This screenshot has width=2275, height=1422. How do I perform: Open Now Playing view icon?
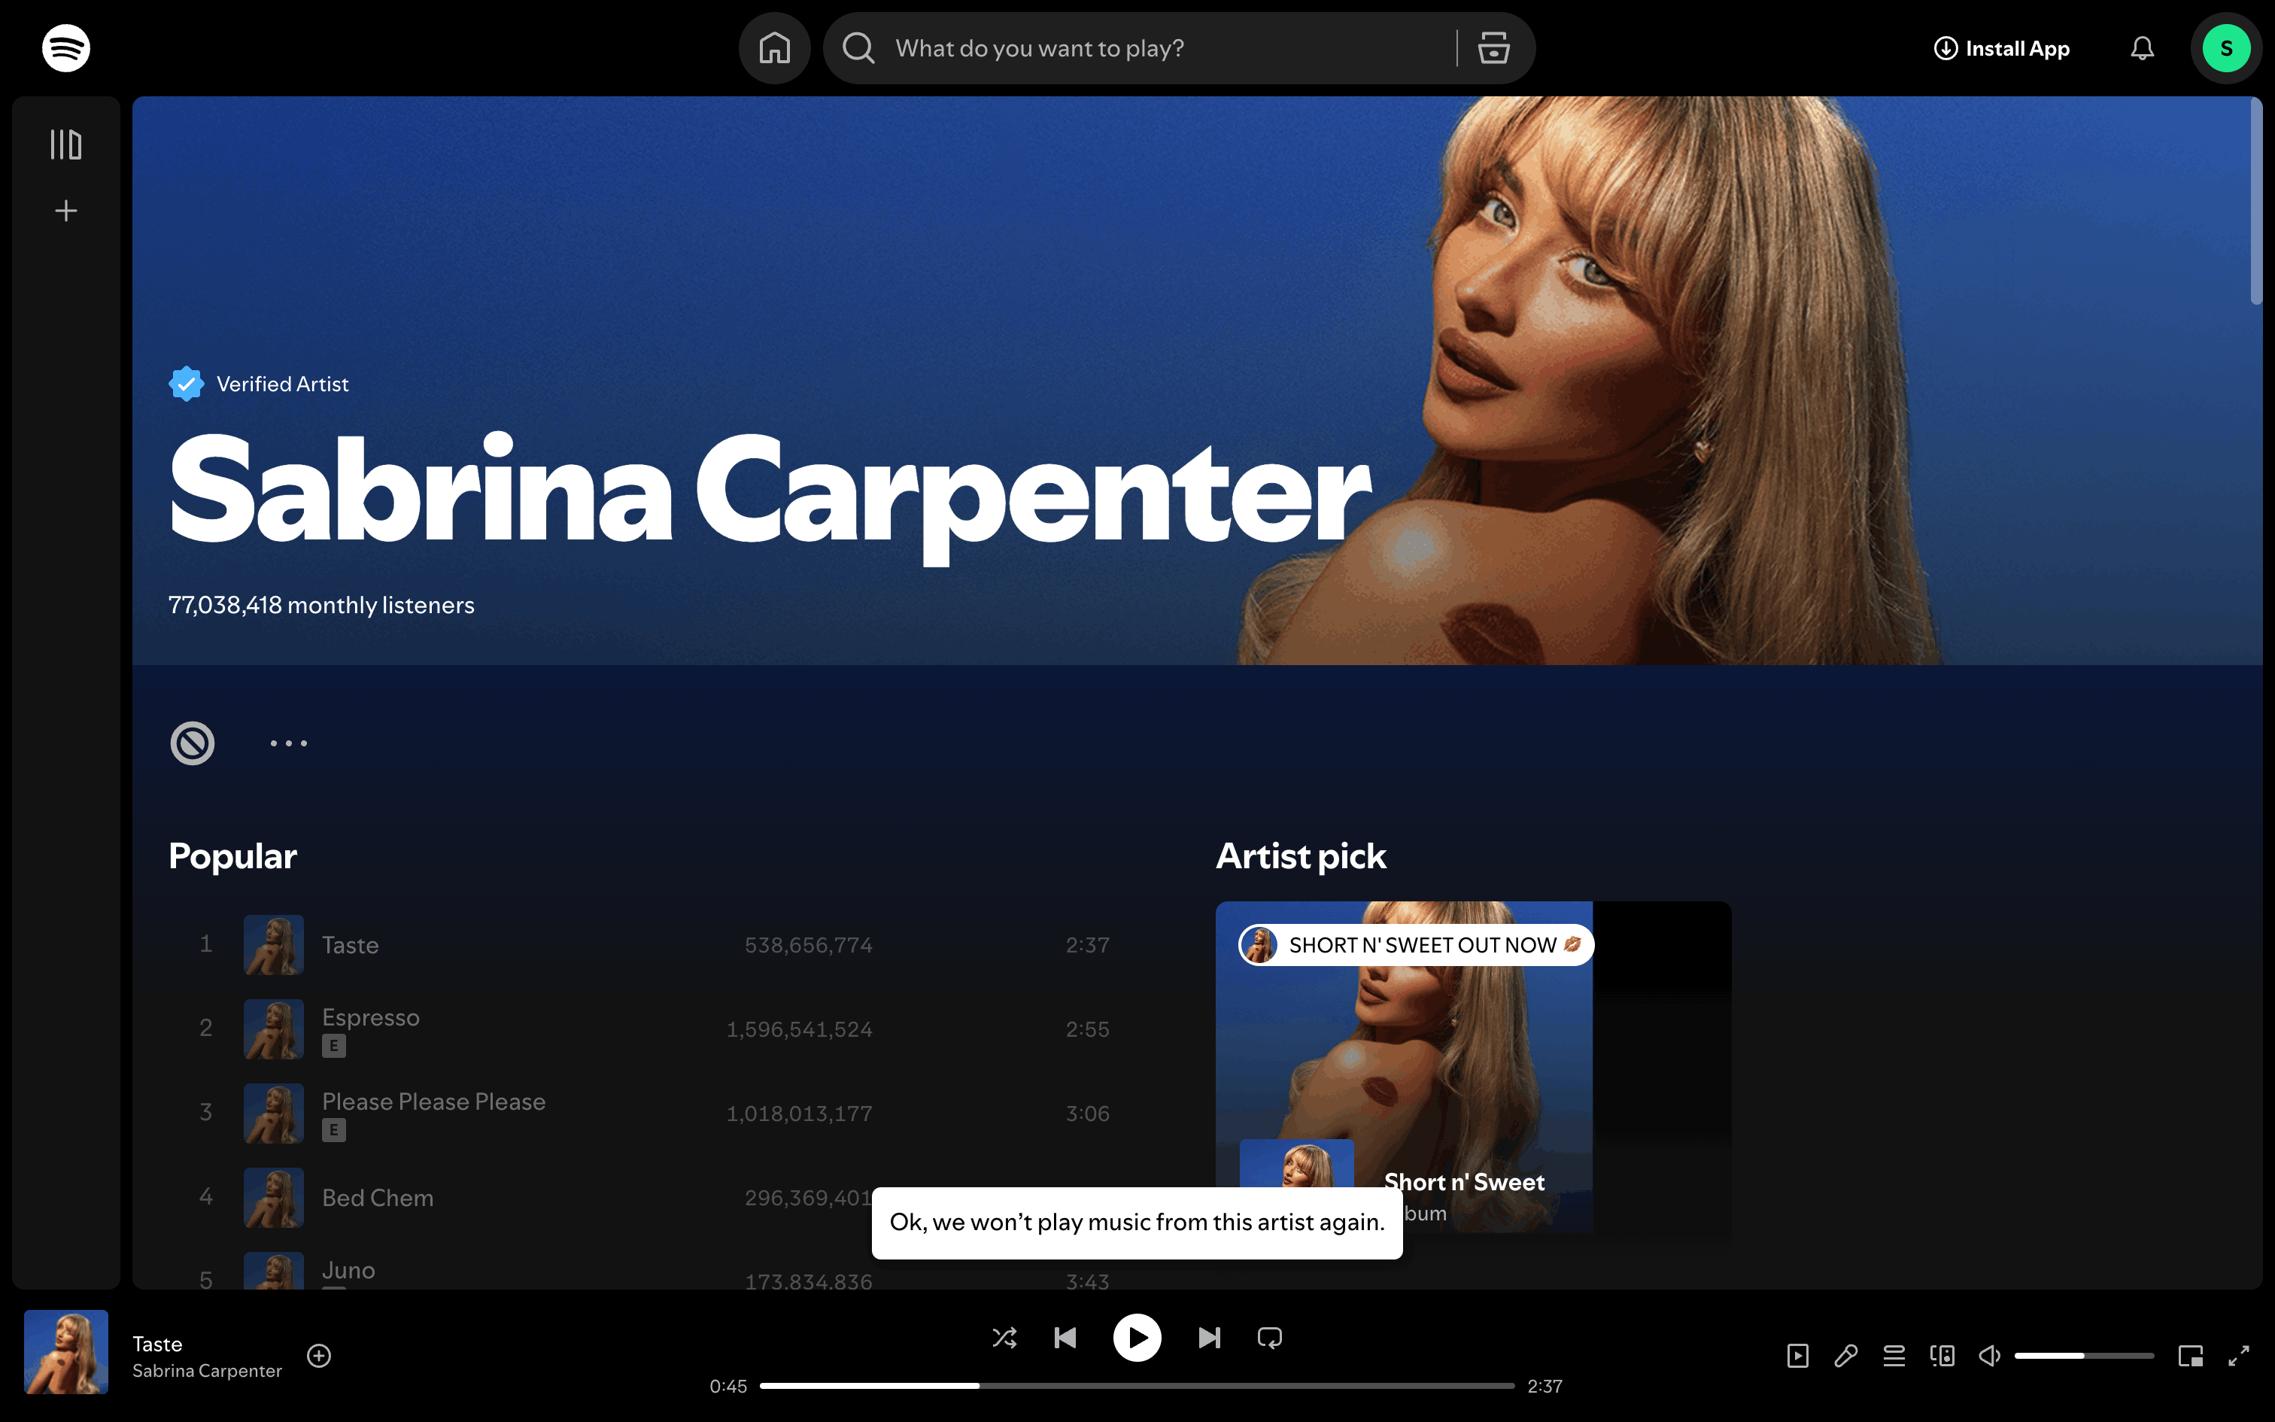point(1797,1355)
